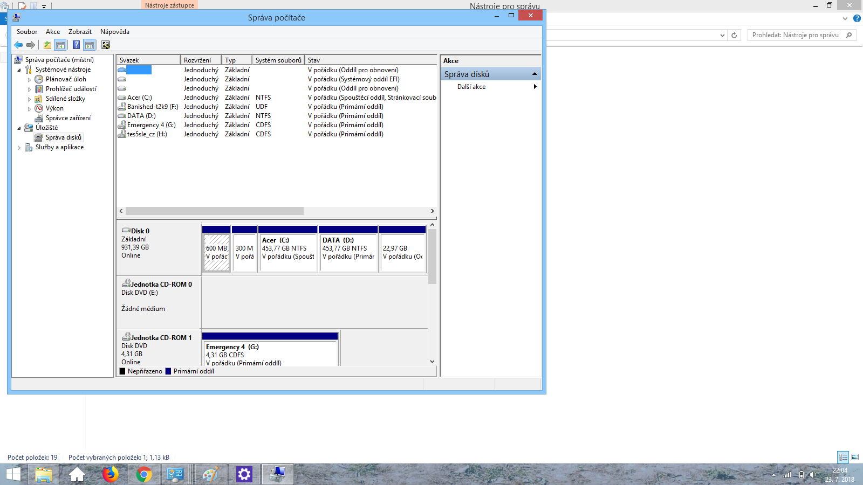
Task: Click the Jednotka CD-ROM 1 label panel
Action: 159,348
